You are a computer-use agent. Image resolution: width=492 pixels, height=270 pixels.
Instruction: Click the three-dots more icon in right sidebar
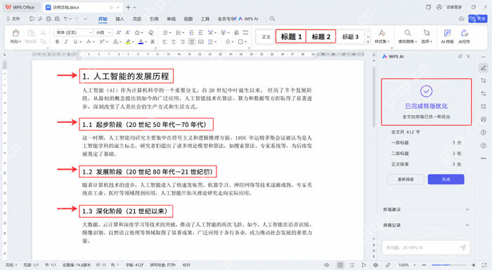point(484,158)
